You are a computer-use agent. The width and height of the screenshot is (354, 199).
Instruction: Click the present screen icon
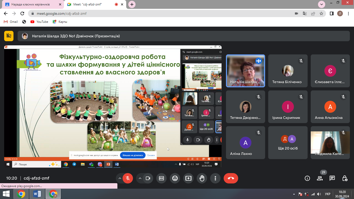(188, 178)
